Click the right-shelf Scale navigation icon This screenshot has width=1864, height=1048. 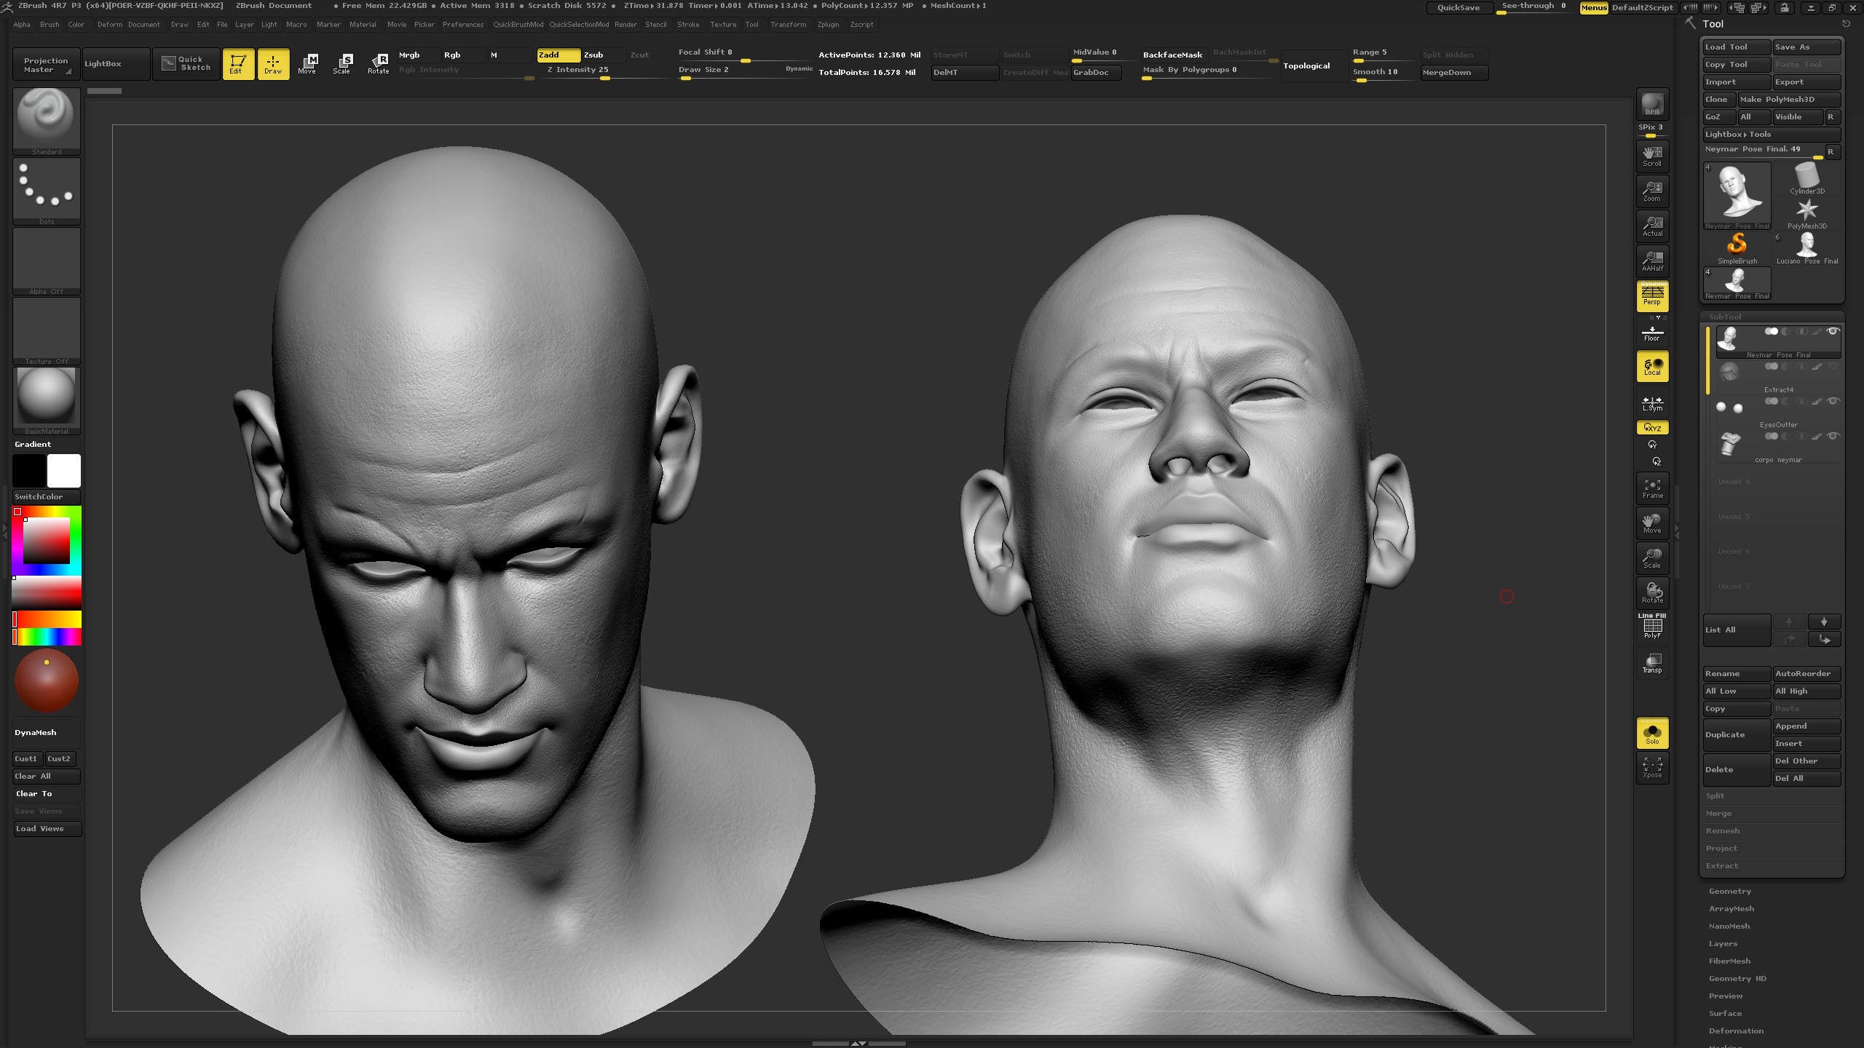(1652, 558)
